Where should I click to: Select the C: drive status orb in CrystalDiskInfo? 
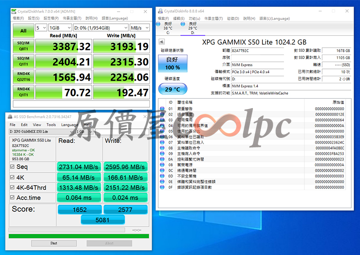click(158, 24)
